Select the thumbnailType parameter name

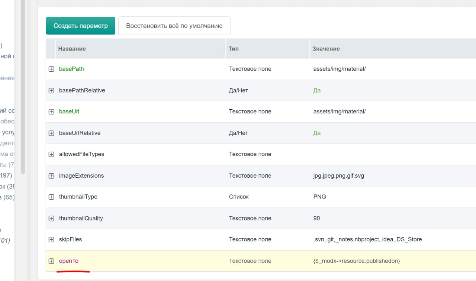[x=78, y=197]
